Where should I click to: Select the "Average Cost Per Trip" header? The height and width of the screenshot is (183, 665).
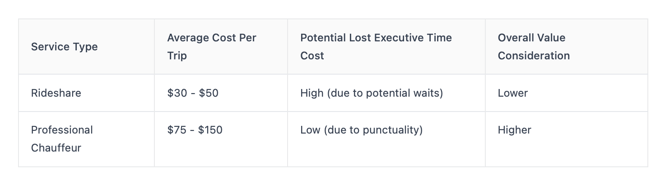pyautogui.click(x=211, y=47)
